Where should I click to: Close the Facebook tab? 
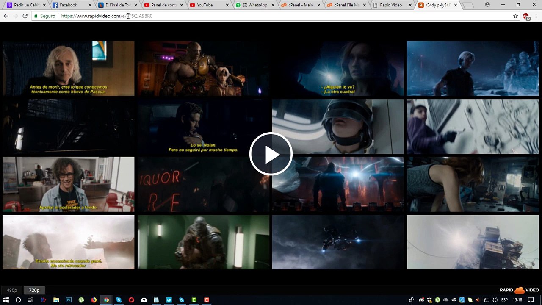[90, 5]
